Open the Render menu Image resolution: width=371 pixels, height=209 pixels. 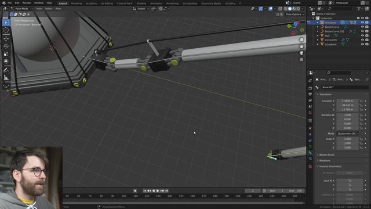point(27,3)
